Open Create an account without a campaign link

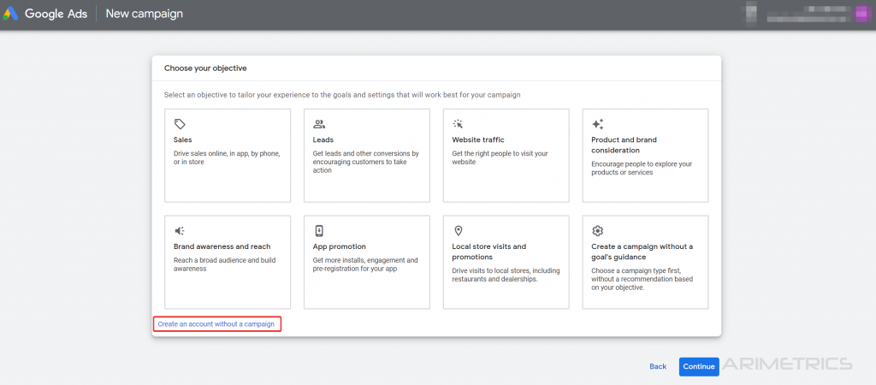click(217, 324)
